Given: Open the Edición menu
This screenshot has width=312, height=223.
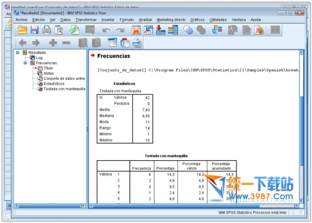Looking at the screenshot, I should [x=38, y=20].
